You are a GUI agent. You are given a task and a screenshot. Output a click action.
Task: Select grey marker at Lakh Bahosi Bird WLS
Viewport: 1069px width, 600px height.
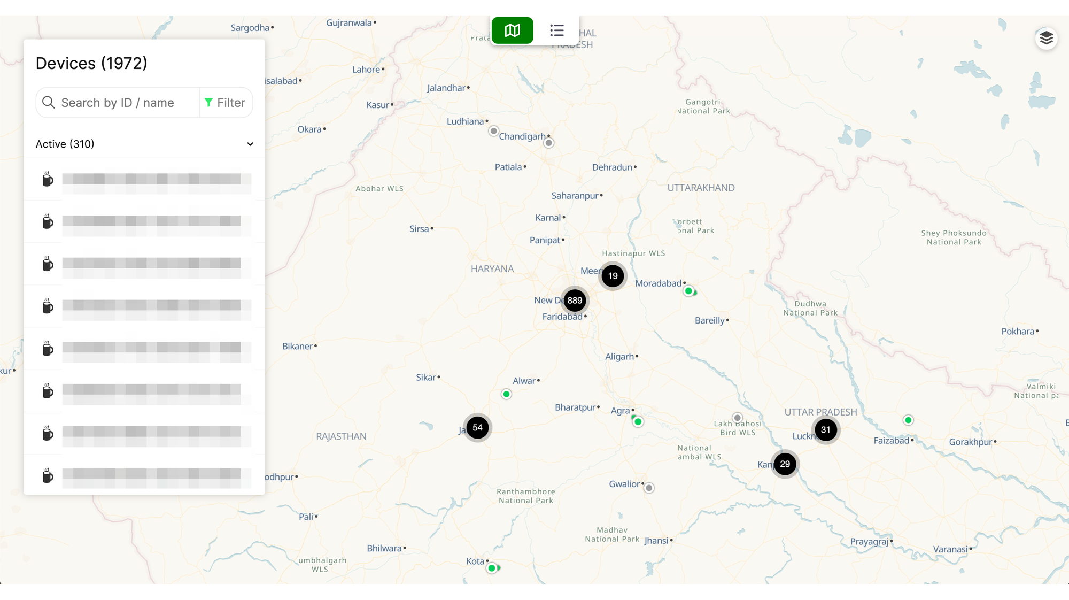(738, 418)
